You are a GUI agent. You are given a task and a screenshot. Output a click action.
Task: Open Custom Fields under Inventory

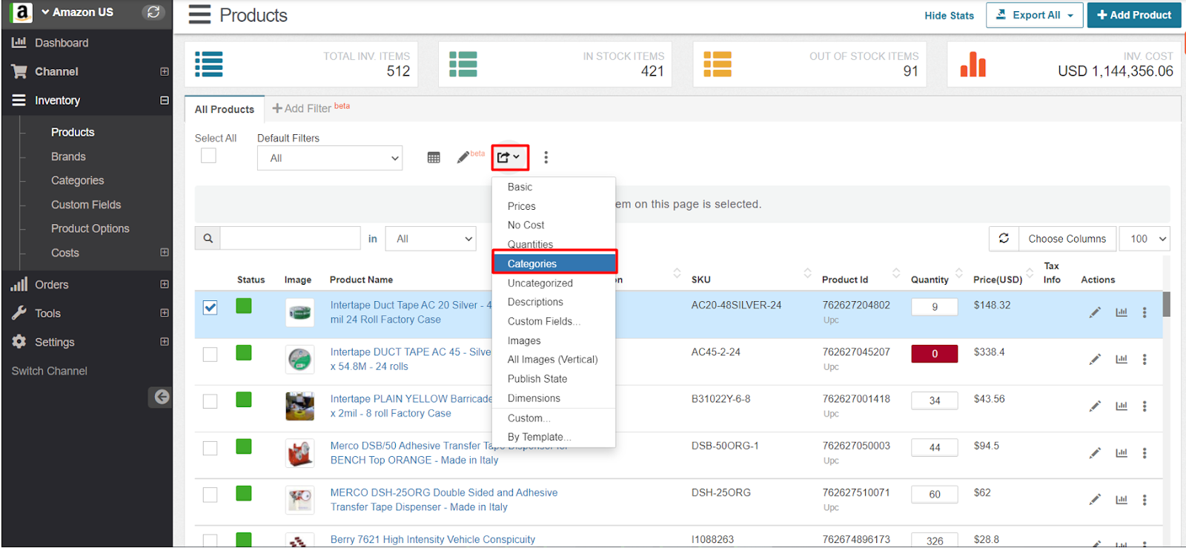point(86,205)
